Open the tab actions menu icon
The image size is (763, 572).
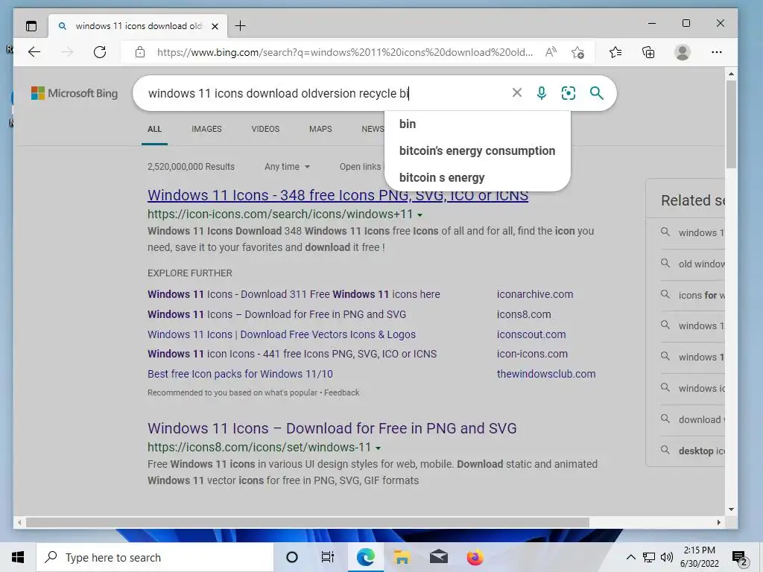tap(31, 26)
